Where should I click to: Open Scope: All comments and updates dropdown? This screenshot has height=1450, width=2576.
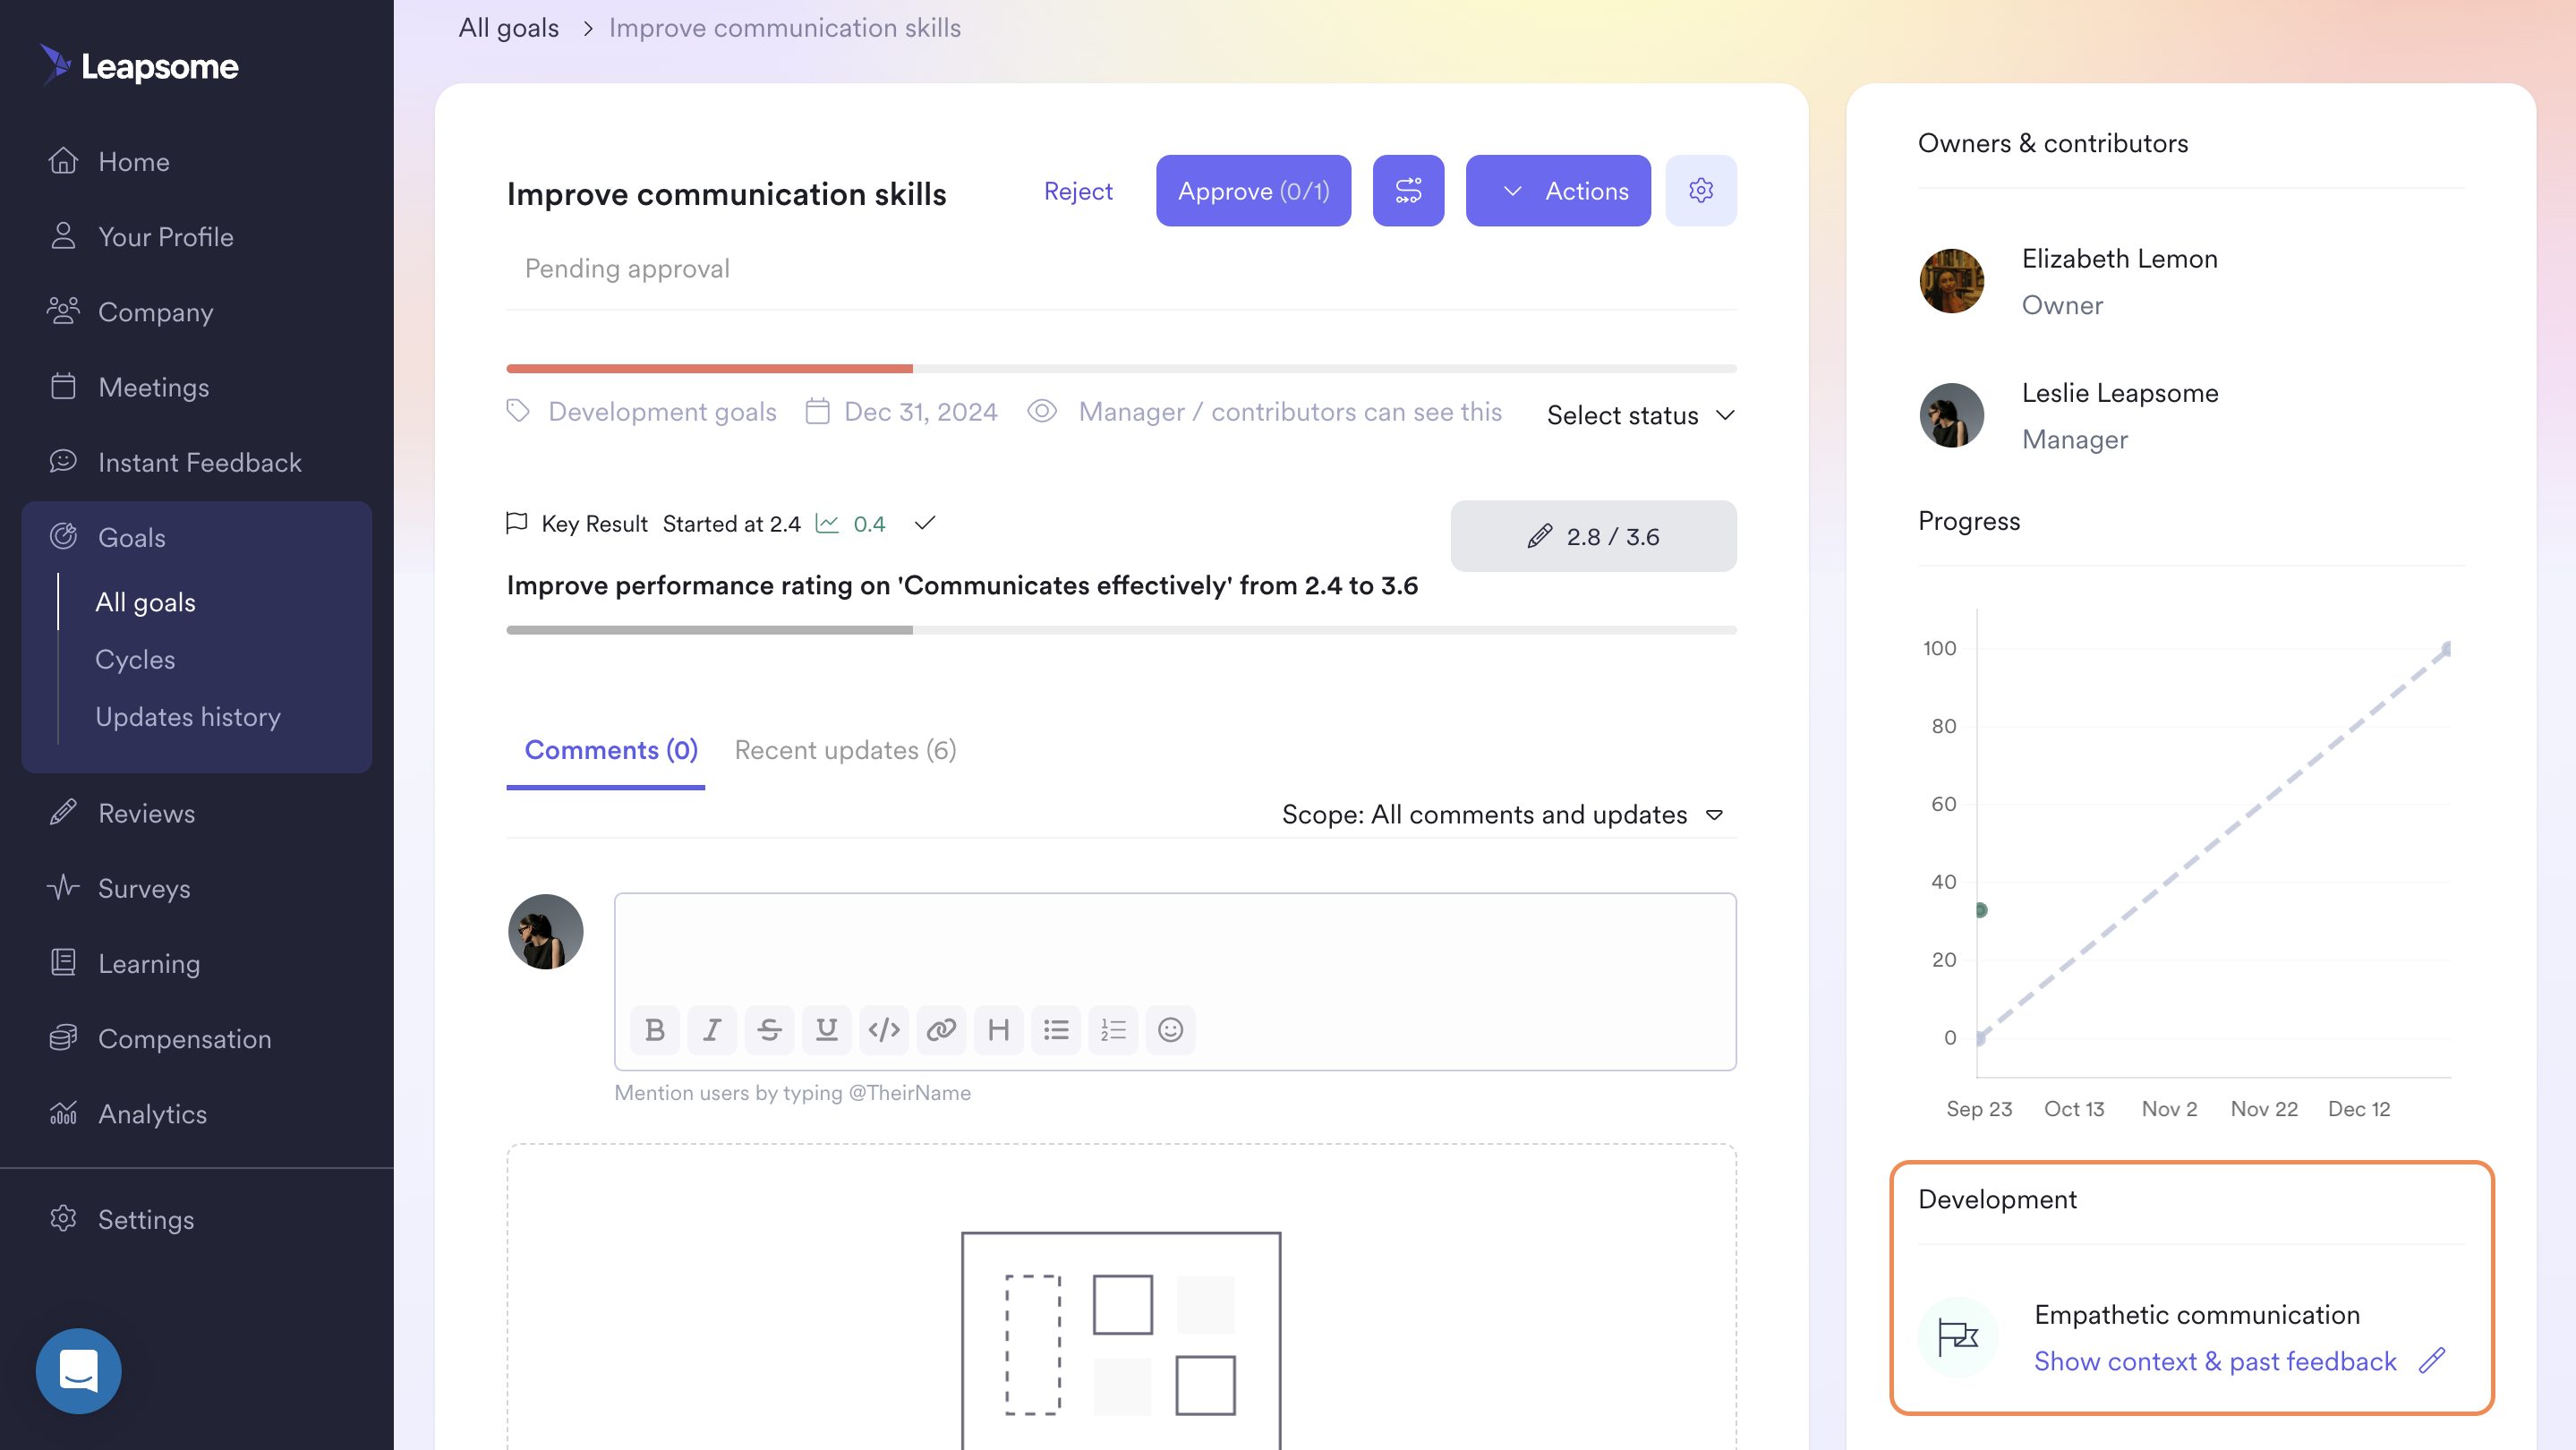tap(1502, 814)
